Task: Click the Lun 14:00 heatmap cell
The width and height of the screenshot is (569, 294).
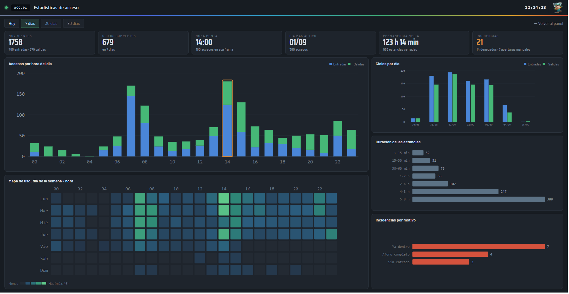Action: click(x=224, y=198)
